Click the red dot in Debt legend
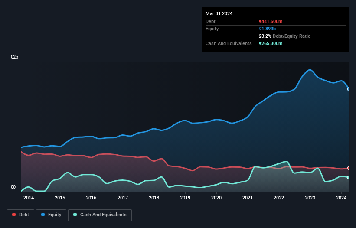The height and width of the screenshot is (228, 356). [x=14, y=215]
